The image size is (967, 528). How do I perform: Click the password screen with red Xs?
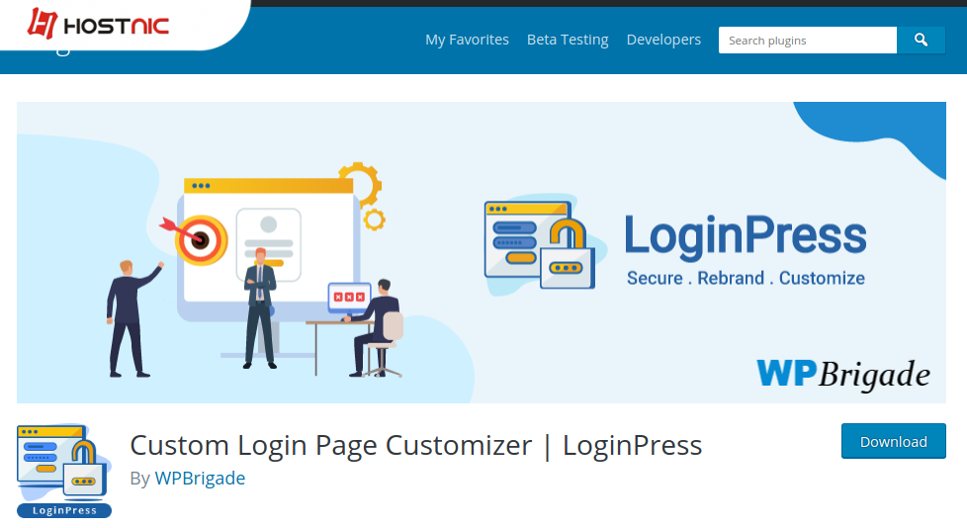349,297
